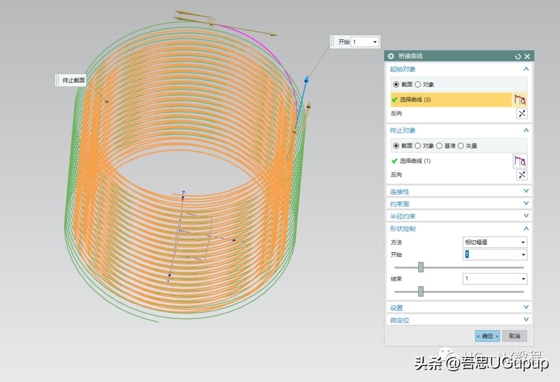Click the highlighted 选择曲线 (3) field
The width and height of the screenshot is (560, 382).
[451, 99]
